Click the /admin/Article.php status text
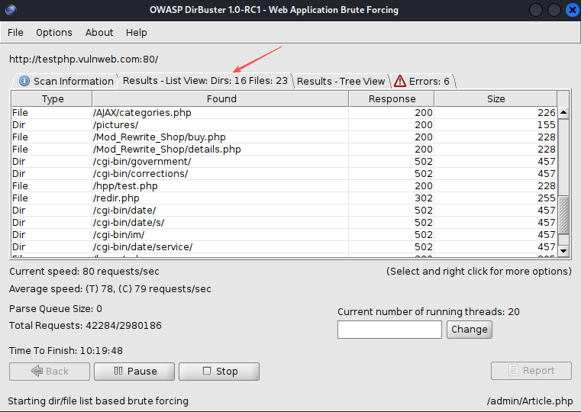The image size is (581, 412). [530, 401]
